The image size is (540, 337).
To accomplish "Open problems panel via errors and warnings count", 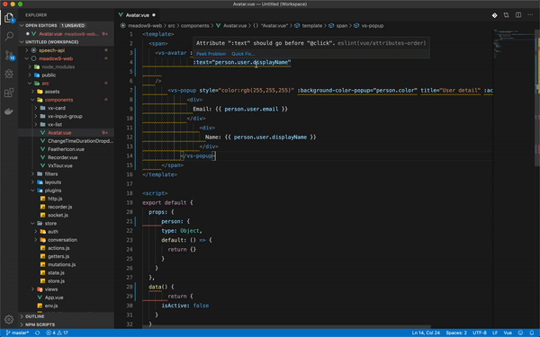I will click(58, 333).
